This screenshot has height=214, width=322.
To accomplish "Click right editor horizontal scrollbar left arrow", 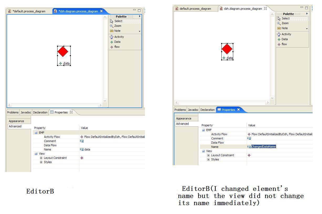I will (x=176, y=102).
